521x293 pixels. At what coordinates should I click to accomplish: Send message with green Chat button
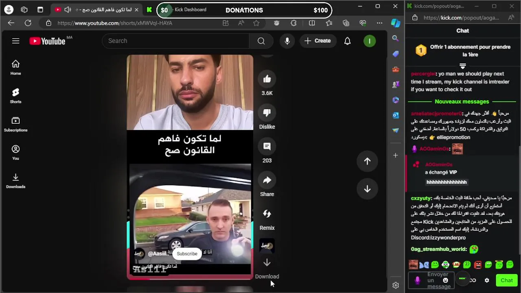pyautogui.click(x=507, y=280)
